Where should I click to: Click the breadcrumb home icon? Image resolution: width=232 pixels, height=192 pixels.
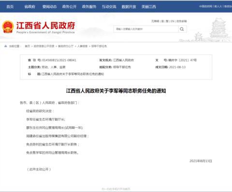tap(6, 46)
